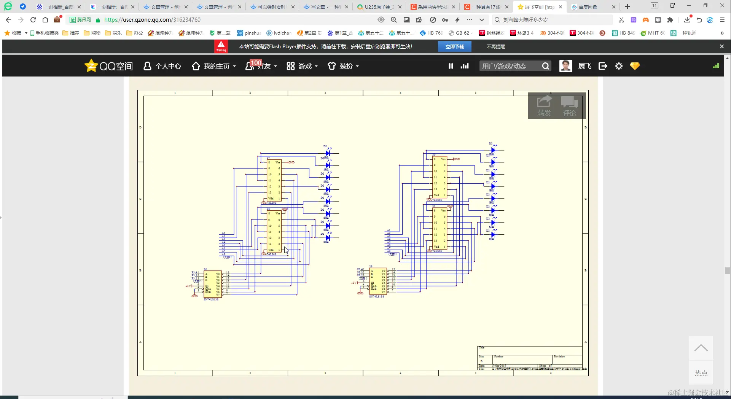731x399 pixels.
Task: Open 个人中心 in QQ空间 navigation
Action: click(x=162, y=66)
